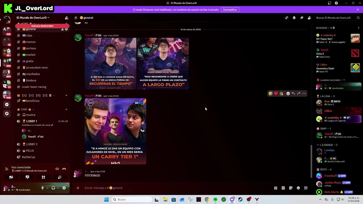363x204 pixels.
Task: Start an activity from the voice panel
Action: [x=43, y=177]
